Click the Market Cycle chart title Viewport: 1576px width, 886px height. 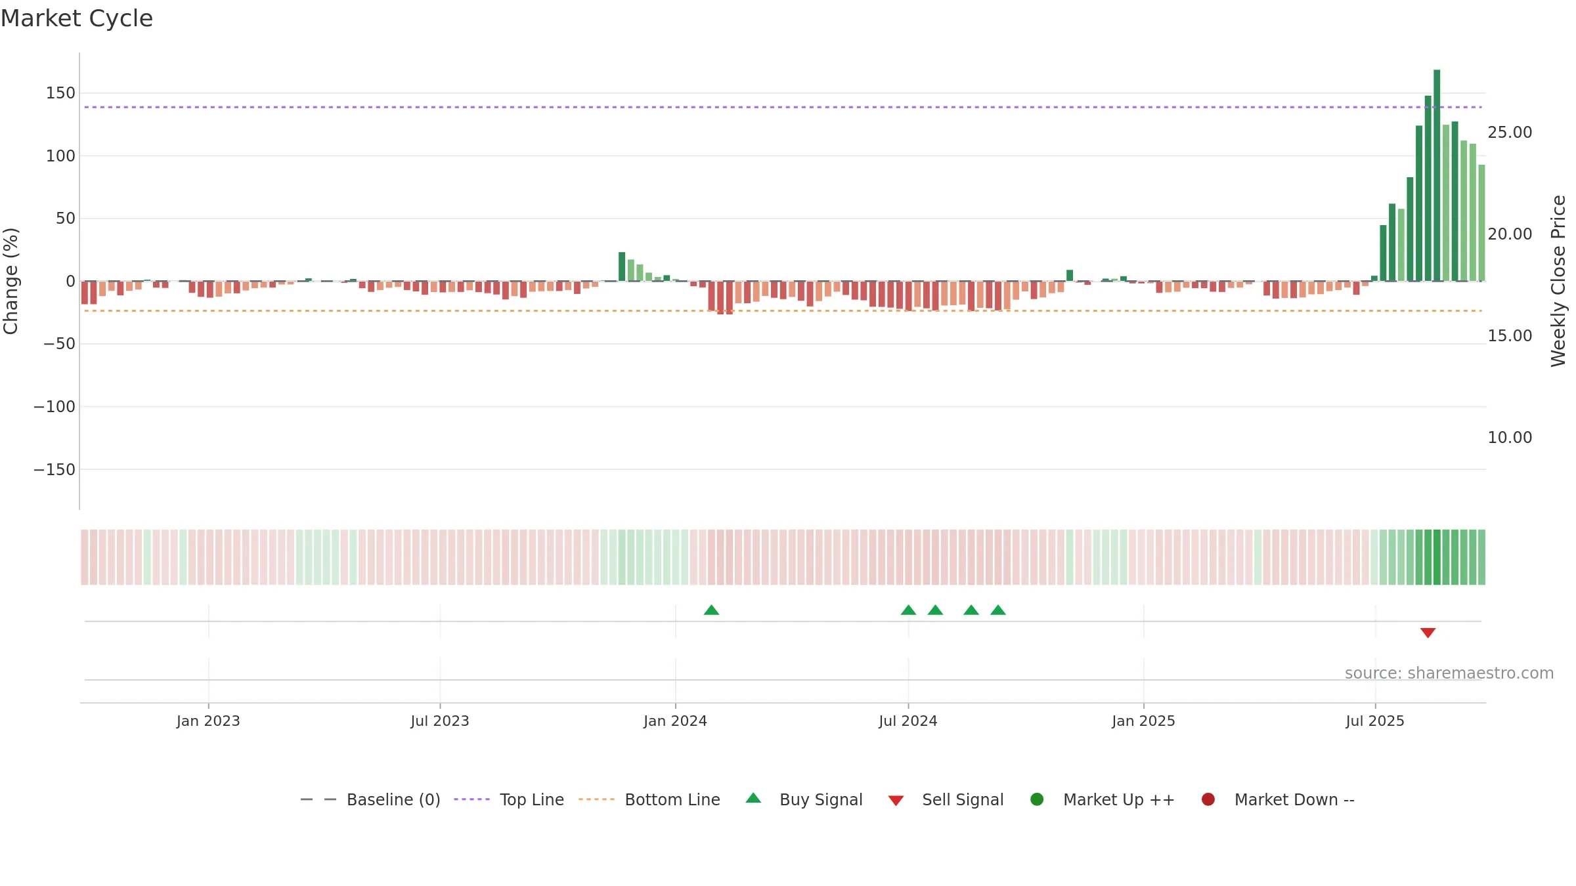pos(76,18)
